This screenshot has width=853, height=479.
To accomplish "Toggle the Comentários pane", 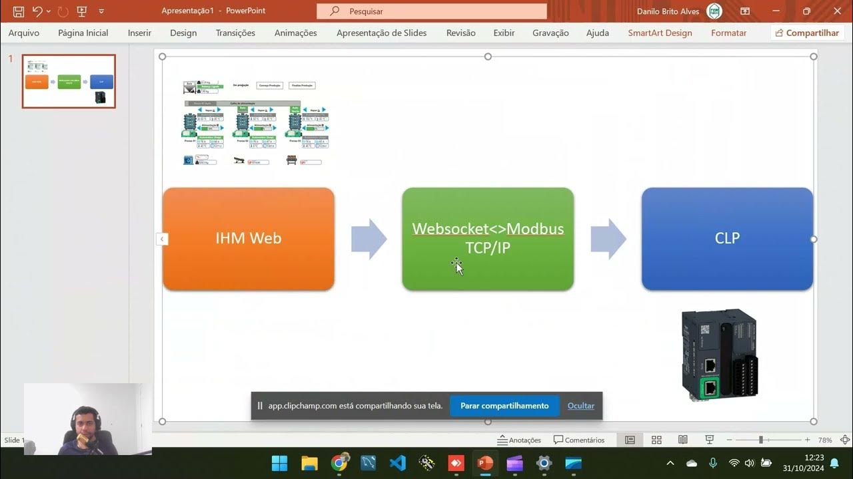I will (x=579, y=440).
